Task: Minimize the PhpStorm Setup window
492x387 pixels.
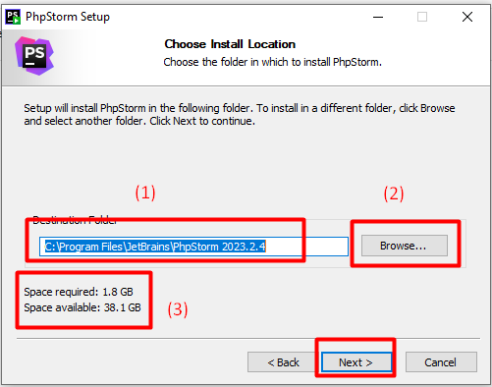Action: [378, 17]
